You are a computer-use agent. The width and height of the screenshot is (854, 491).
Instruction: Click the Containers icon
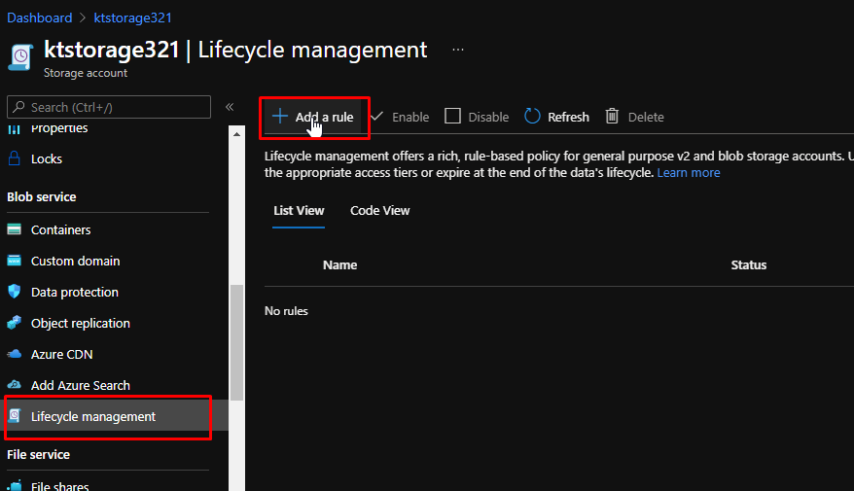15,229
